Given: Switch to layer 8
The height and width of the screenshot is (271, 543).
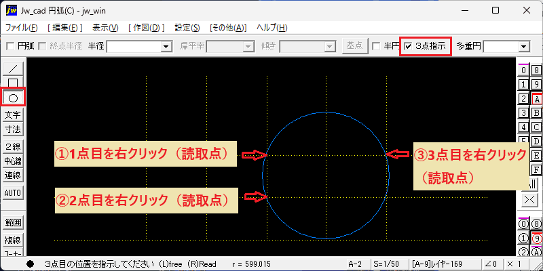Looking at the screenshot, I should tap(536, 70).
